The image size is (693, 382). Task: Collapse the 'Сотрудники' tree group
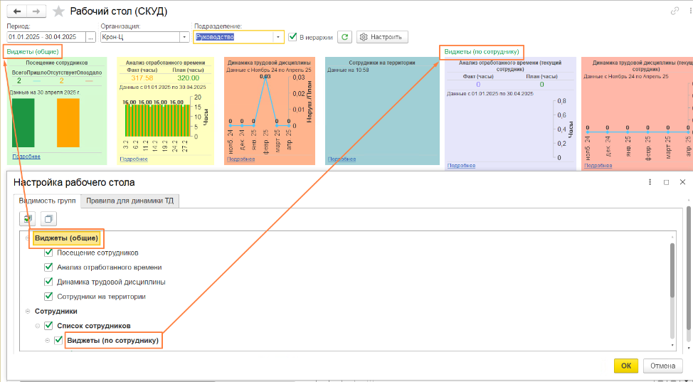click(x=27, y=311)
